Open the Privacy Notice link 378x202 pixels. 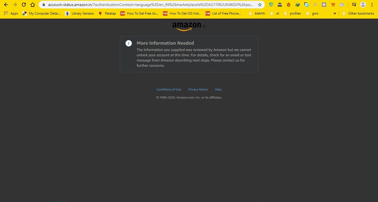[198, 89]
